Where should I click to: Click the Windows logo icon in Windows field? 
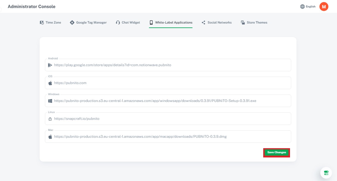[x=50, y=101]
